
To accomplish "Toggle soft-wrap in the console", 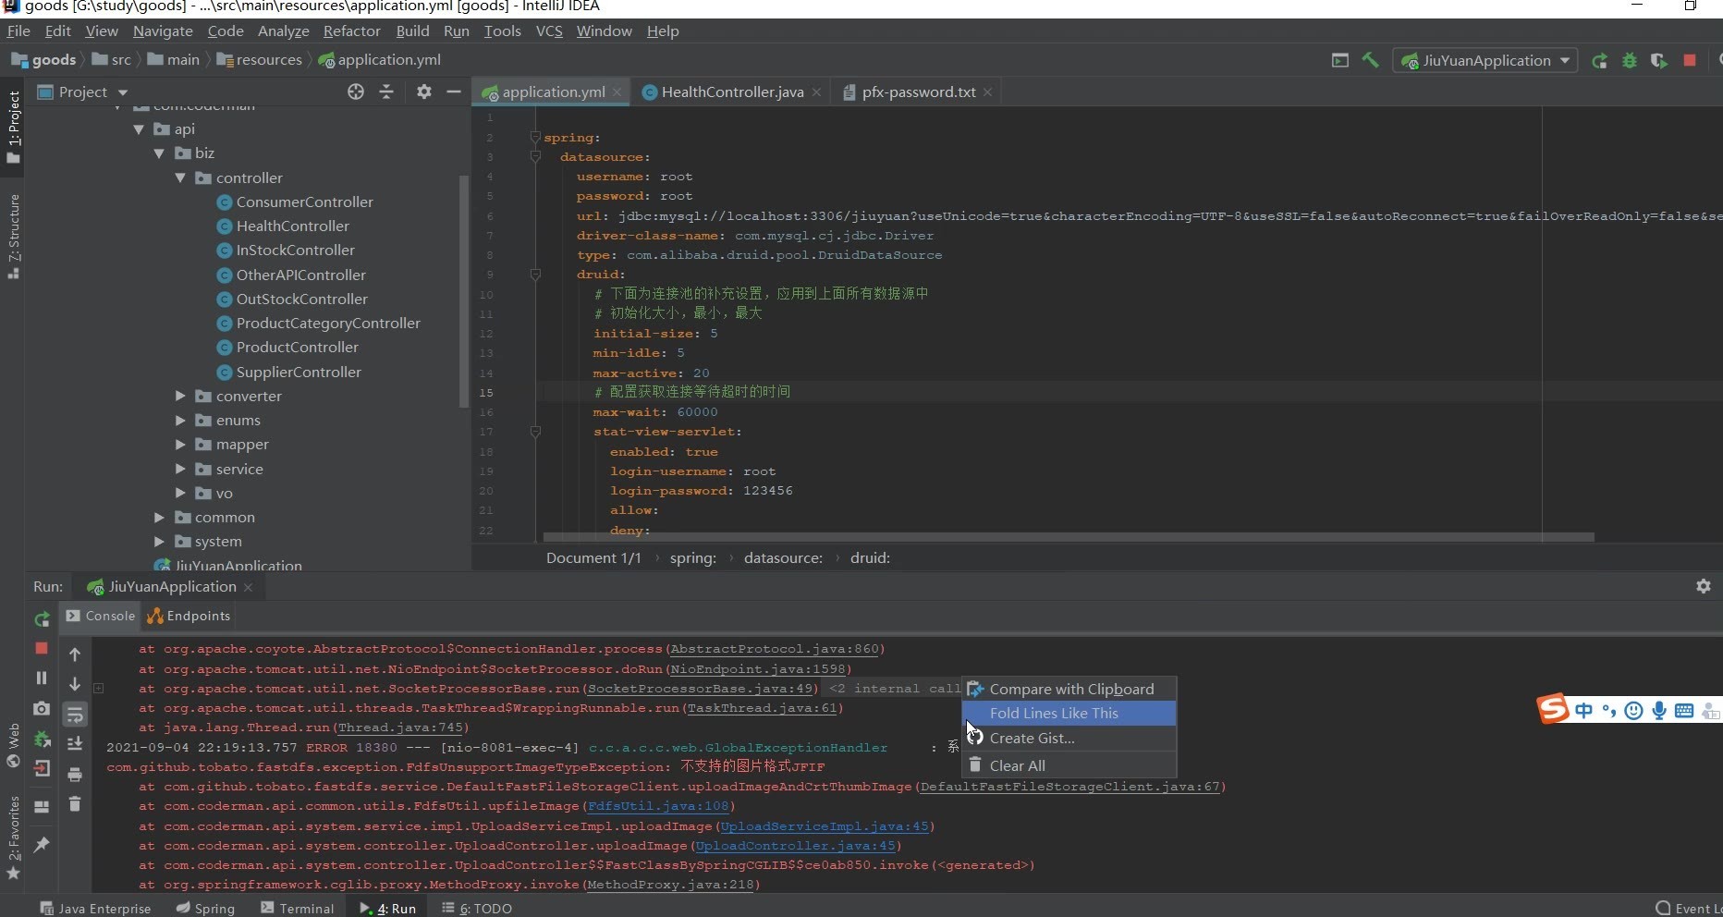I will [x=75, y=715].
